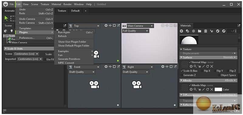This screenshot has width=243, height=115.
Task: Click the white Albedo Color swatch
Action: [218, 90]
